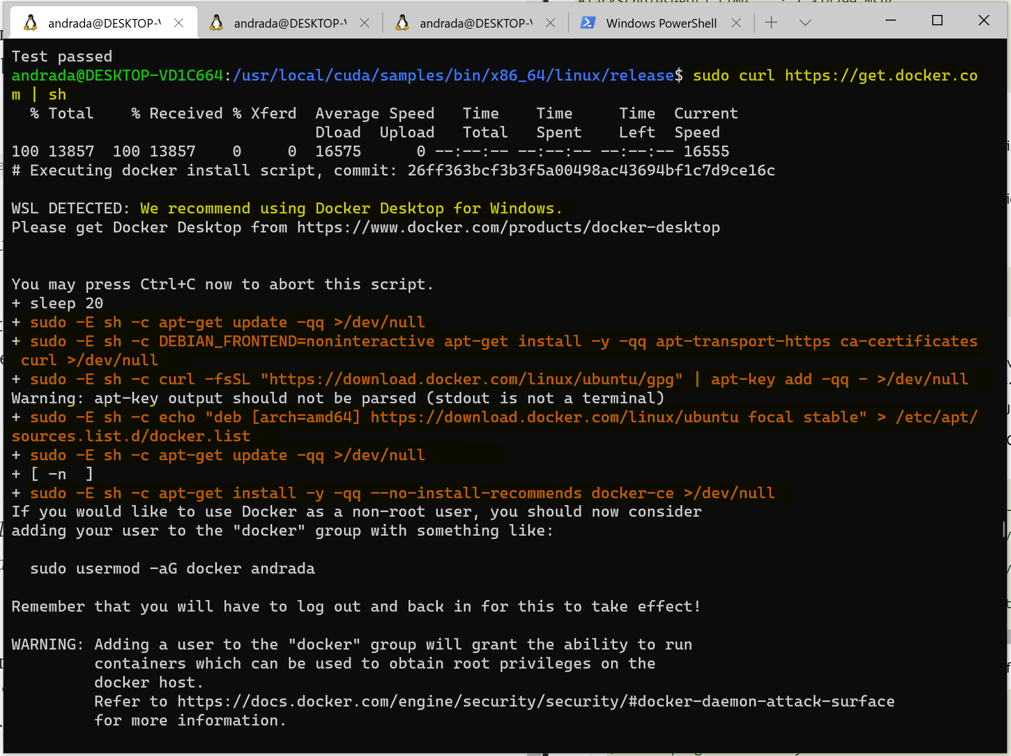Screen dimensions: 1011x756
Task: Close the first andrada@DESKTOP tab
Action: tap(178, 23)
